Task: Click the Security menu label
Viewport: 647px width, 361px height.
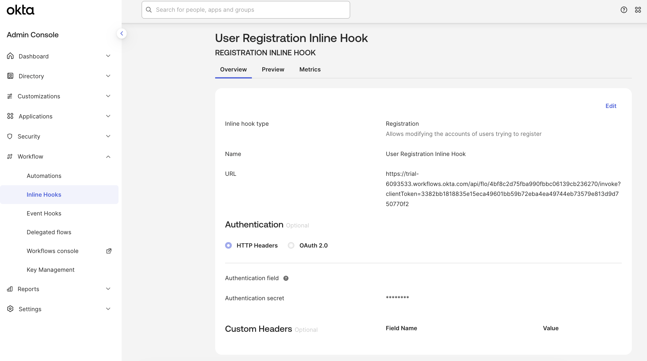Action: point(29,136)
